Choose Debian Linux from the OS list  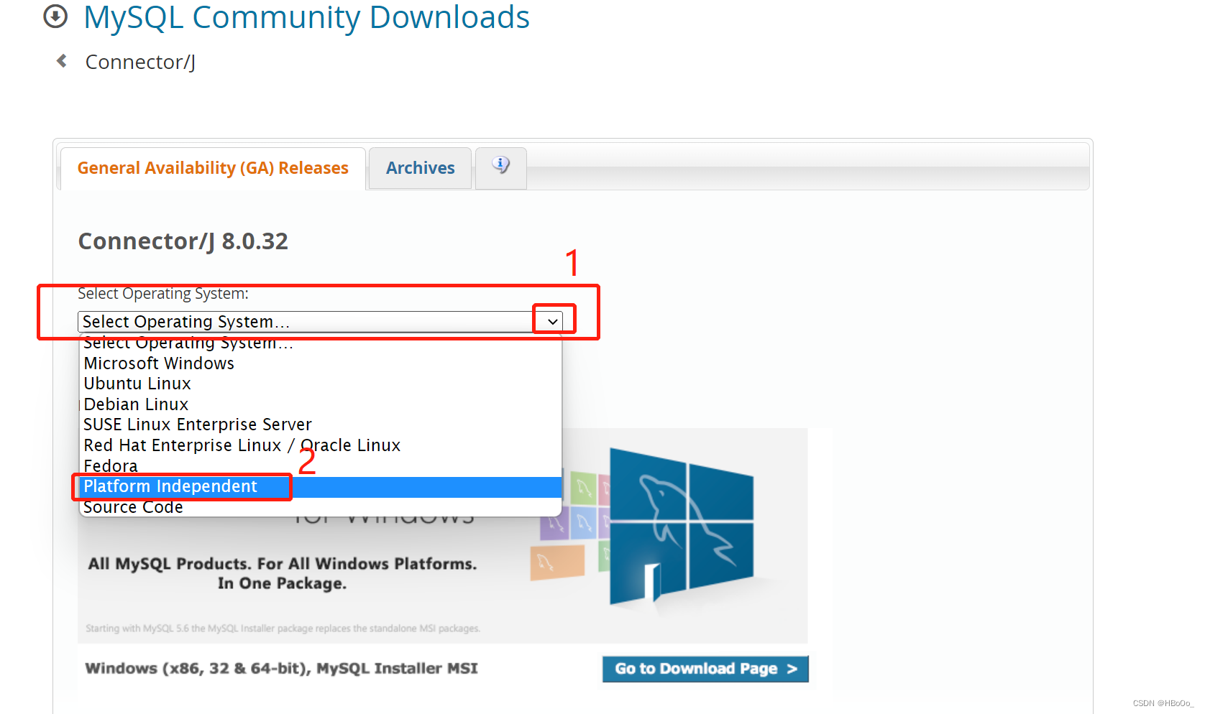[321, 404]
